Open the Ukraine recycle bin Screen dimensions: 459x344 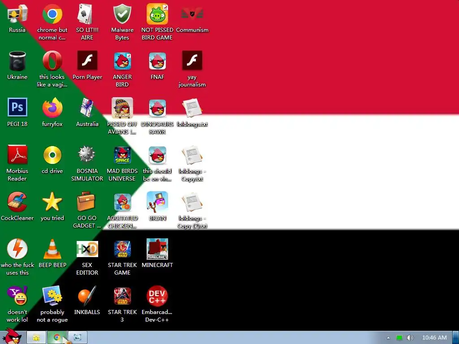(17, 61)
